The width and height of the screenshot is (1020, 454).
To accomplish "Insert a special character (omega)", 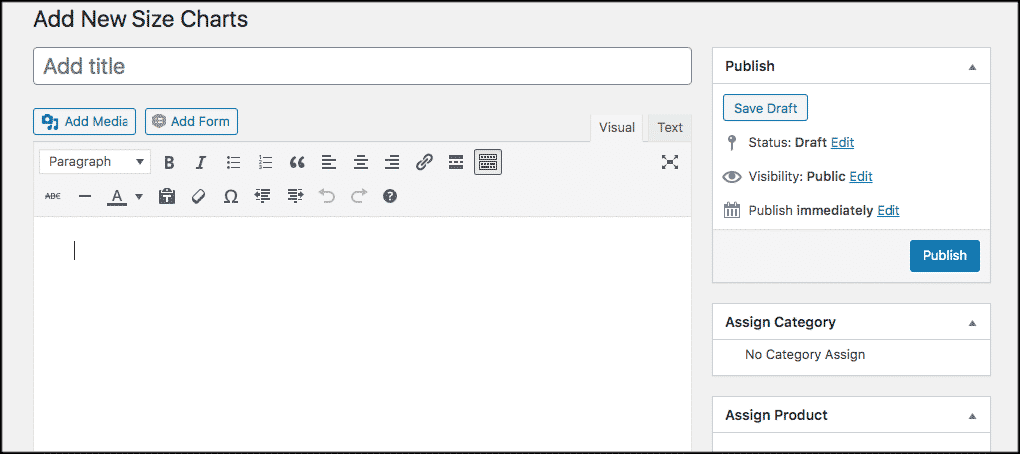I will 230,197.
